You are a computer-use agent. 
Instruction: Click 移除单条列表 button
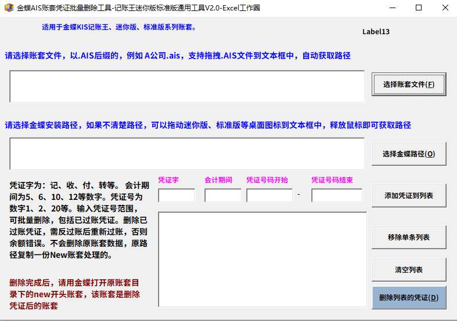(x=409, y=237)
